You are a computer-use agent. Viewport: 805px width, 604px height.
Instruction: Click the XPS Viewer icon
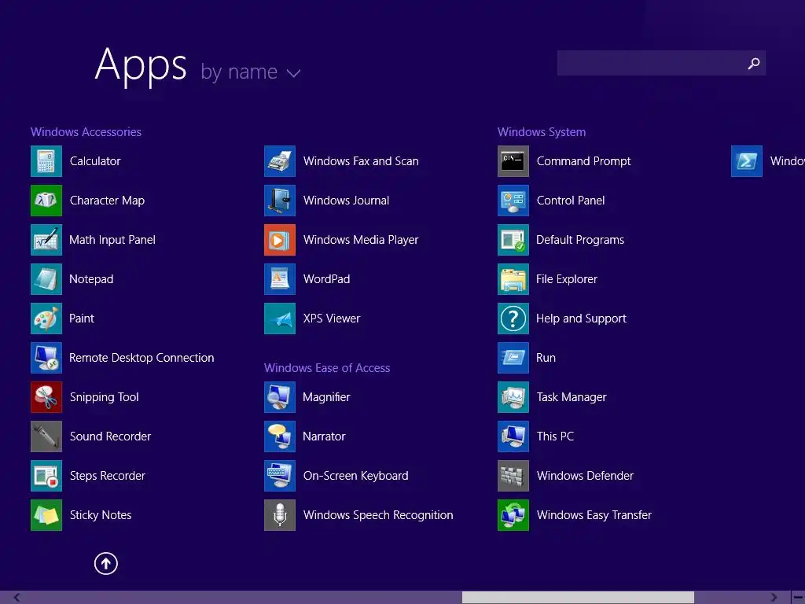click(x=280, y=319)
